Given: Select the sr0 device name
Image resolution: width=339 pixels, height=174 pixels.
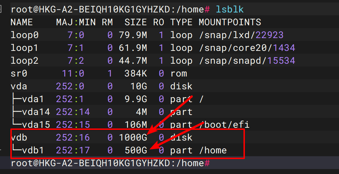Looking at the screenshot, I should 19,74.
